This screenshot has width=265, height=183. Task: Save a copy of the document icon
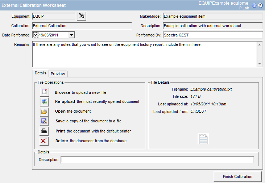44,121
